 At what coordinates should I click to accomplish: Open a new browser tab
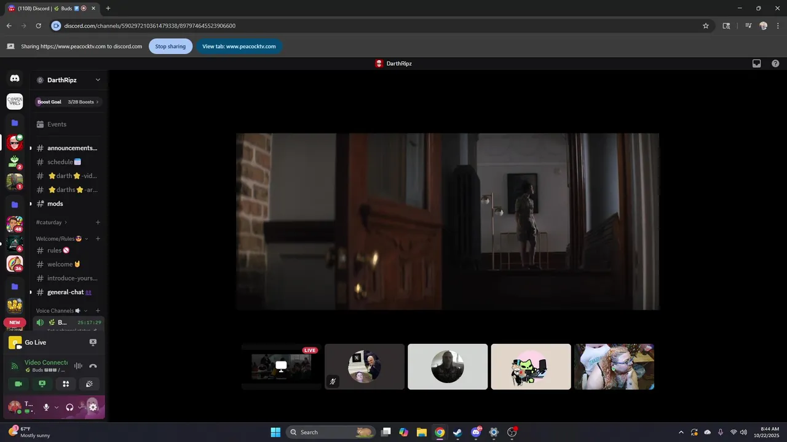(x=108, y=8)
